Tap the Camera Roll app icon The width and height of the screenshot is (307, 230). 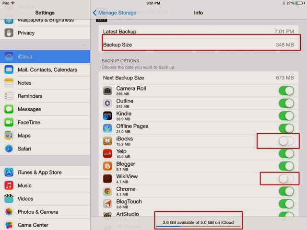(107, 91)
